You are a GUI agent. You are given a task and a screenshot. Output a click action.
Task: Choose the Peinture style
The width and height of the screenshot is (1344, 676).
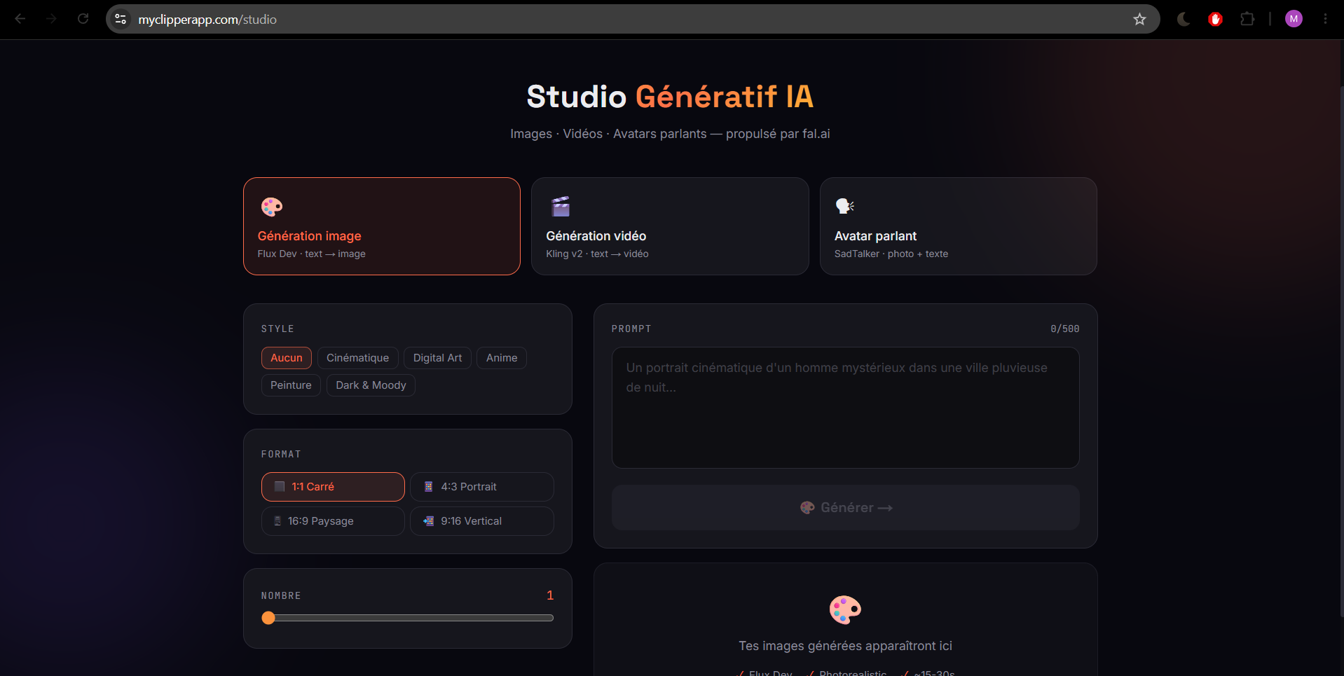pos(291,385)
